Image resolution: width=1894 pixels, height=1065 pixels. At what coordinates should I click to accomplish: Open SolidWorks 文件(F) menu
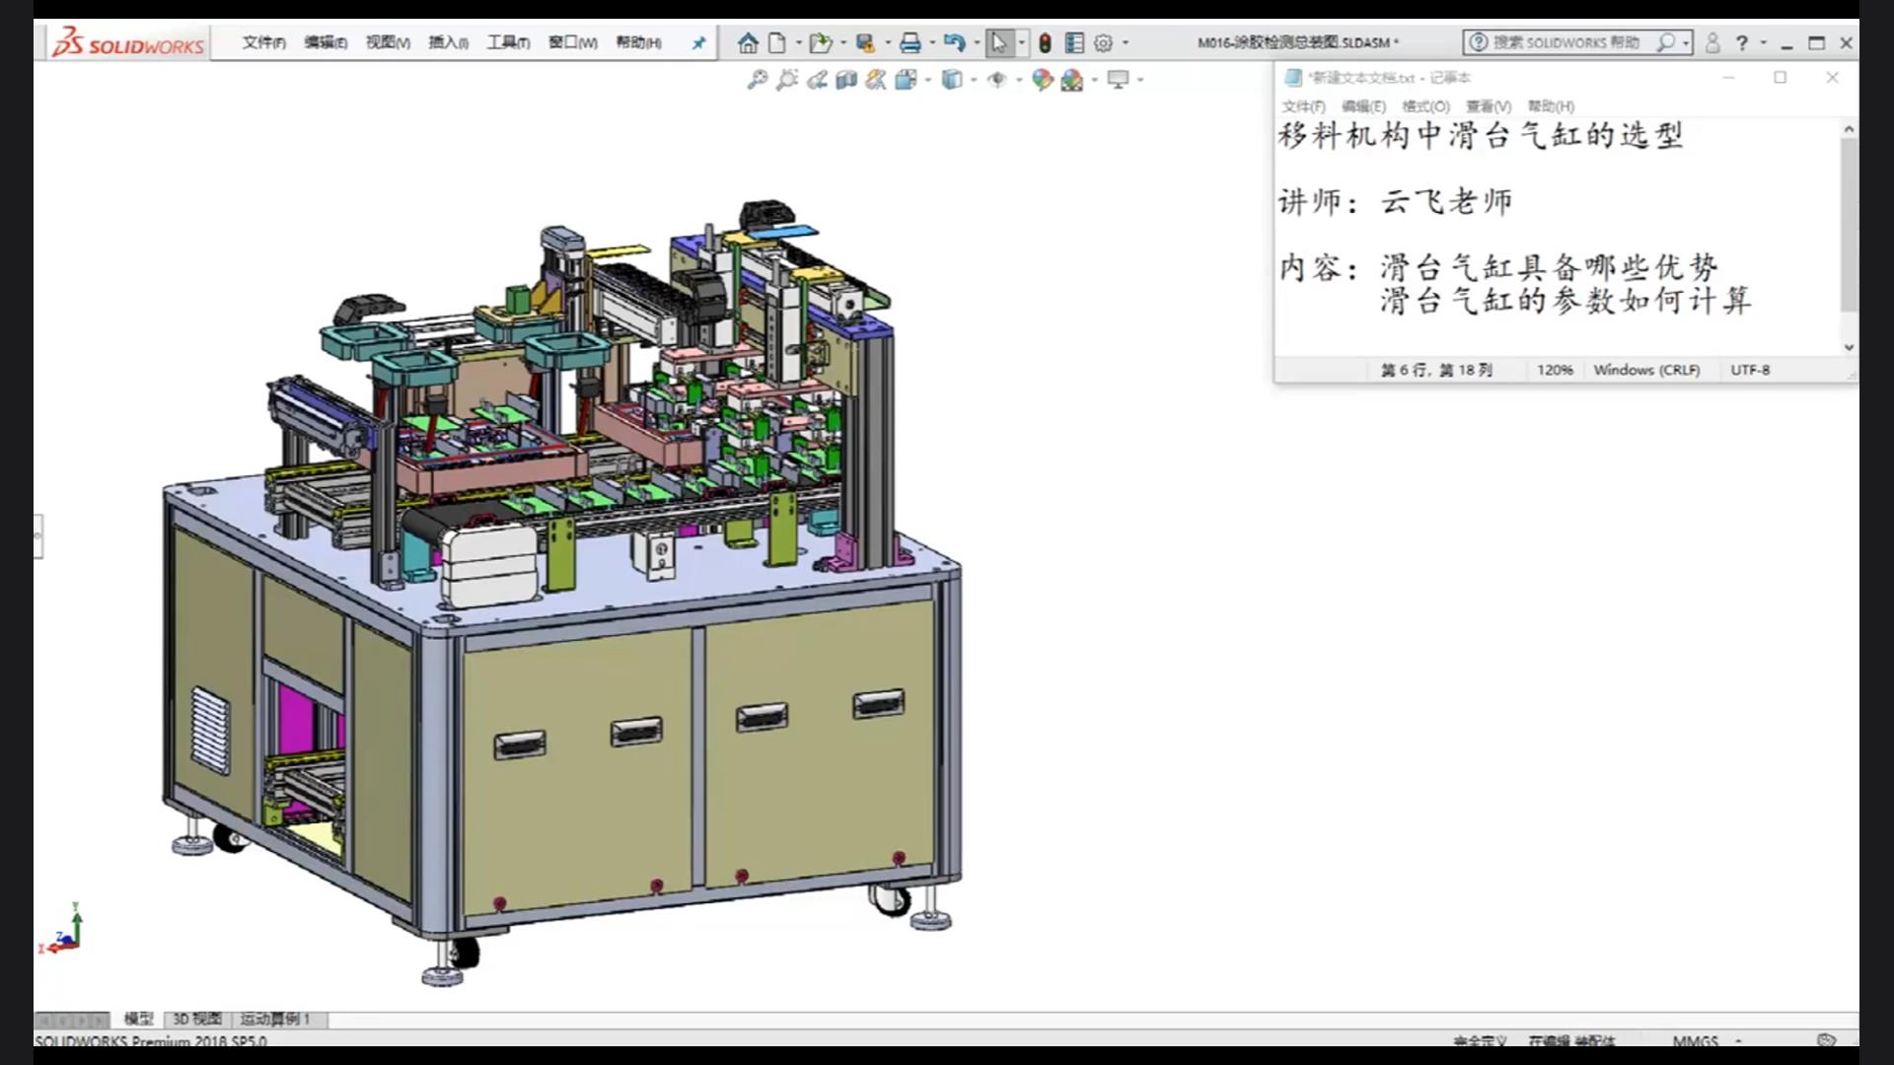click(x=264, y=42)
